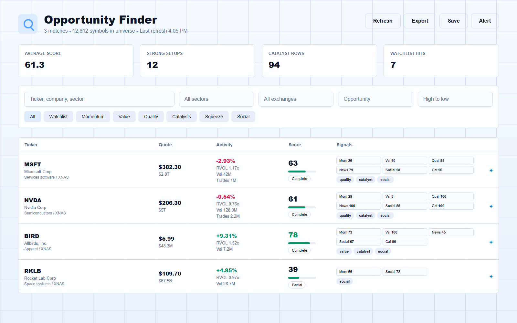This screenshot has width=517, height=323.
Task: Click the News 100 signal in NVDA row
Action: click(x=359, y=206)
